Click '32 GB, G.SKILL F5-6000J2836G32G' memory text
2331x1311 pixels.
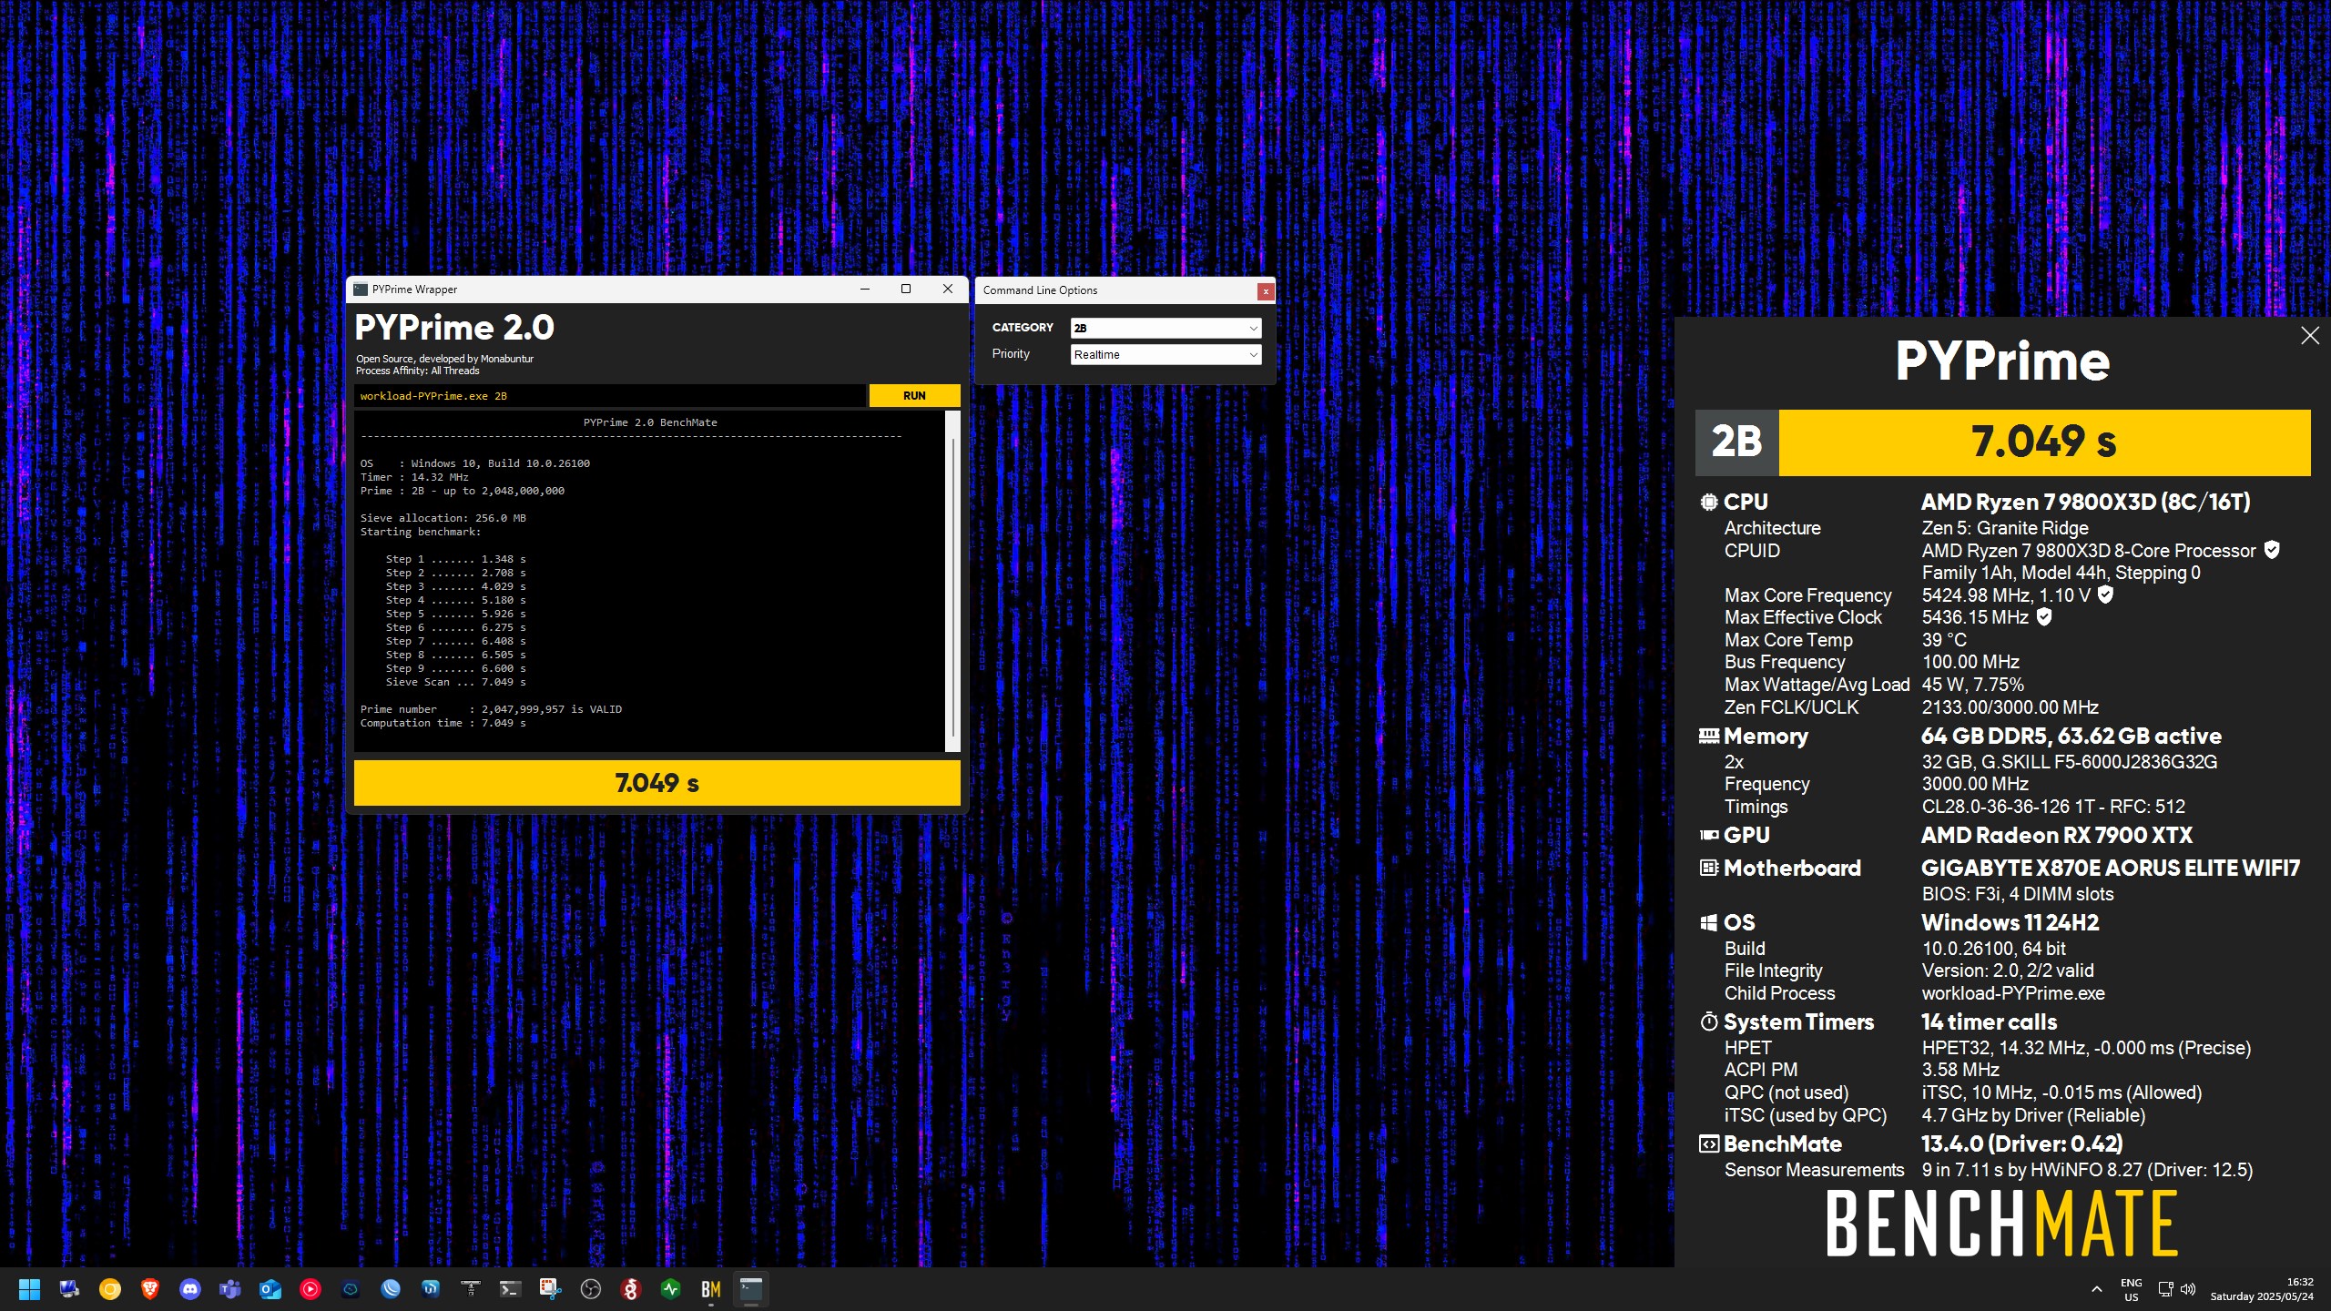click(2070, 762)
